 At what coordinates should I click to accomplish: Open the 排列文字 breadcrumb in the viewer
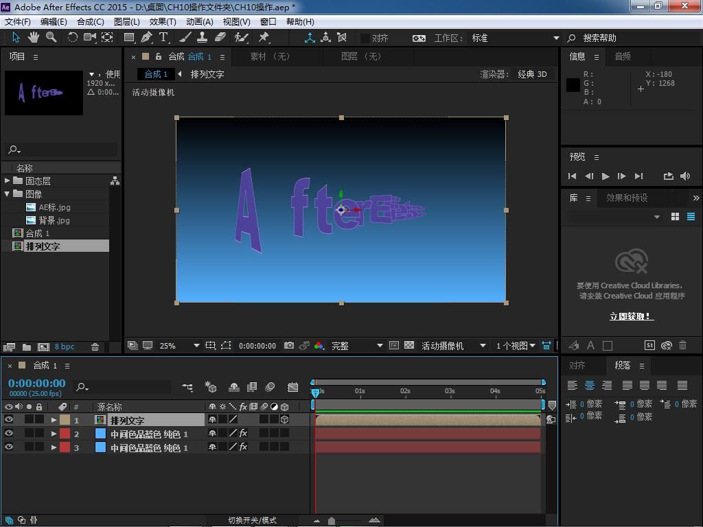(207, 74)
